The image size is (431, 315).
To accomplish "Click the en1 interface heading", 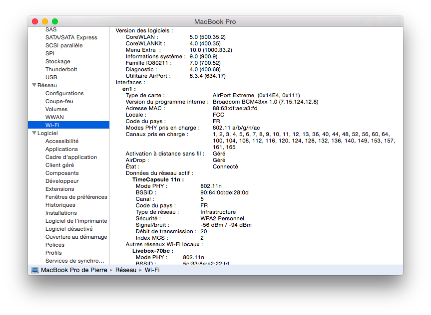I will click(x=129, y=89).
